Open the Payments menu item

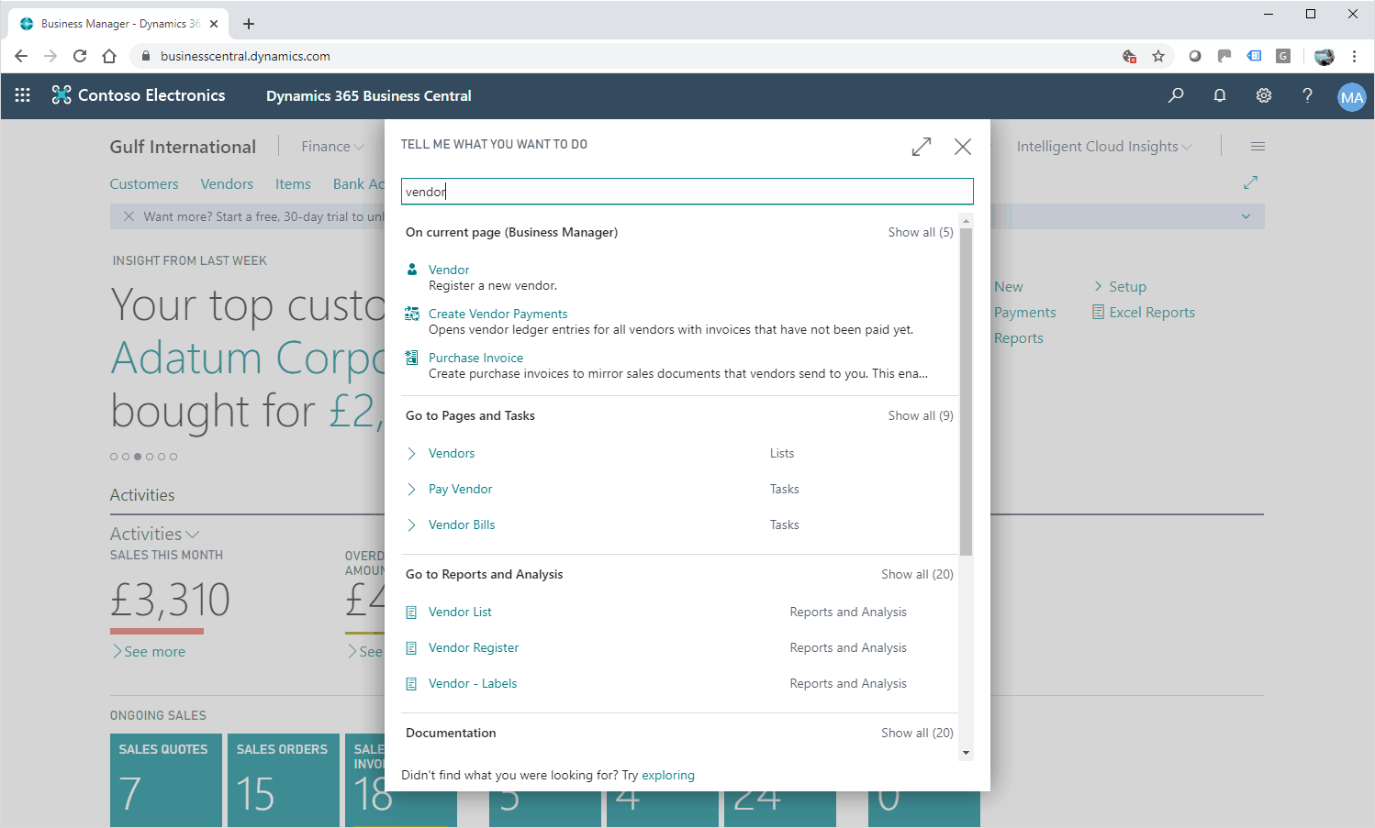click(x=1024, y=313)
